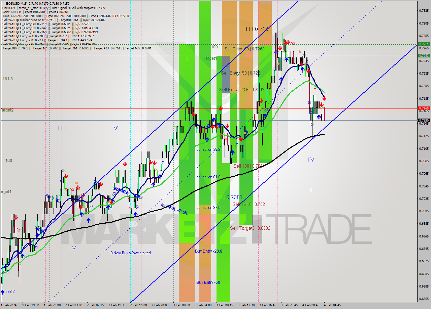Viewport: 431px width, 309px height.
Task: Click the 0.7205 price axis value
Action: pos(424,86)
